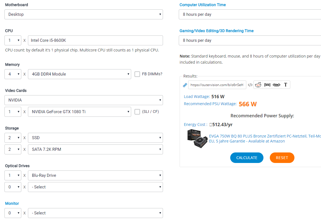Screen dimensions: 321x223
Task: Click Recommended PSU Wattage label link
Action: pos(210,104)
